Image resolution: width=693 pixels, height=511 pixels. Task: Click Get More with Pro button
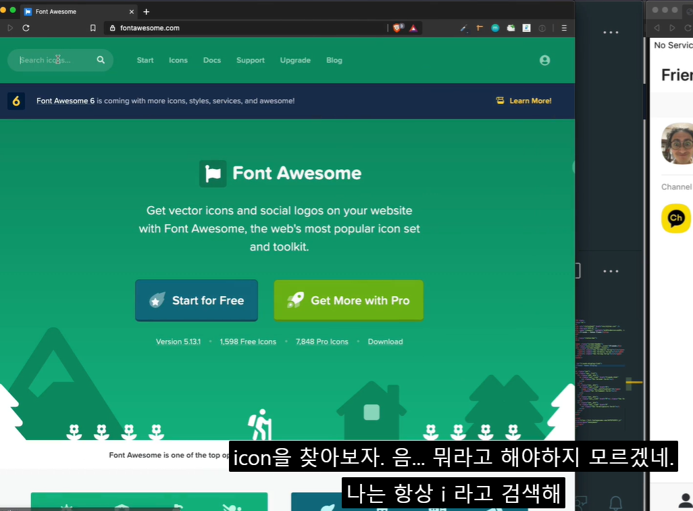[x=349, y=300]
